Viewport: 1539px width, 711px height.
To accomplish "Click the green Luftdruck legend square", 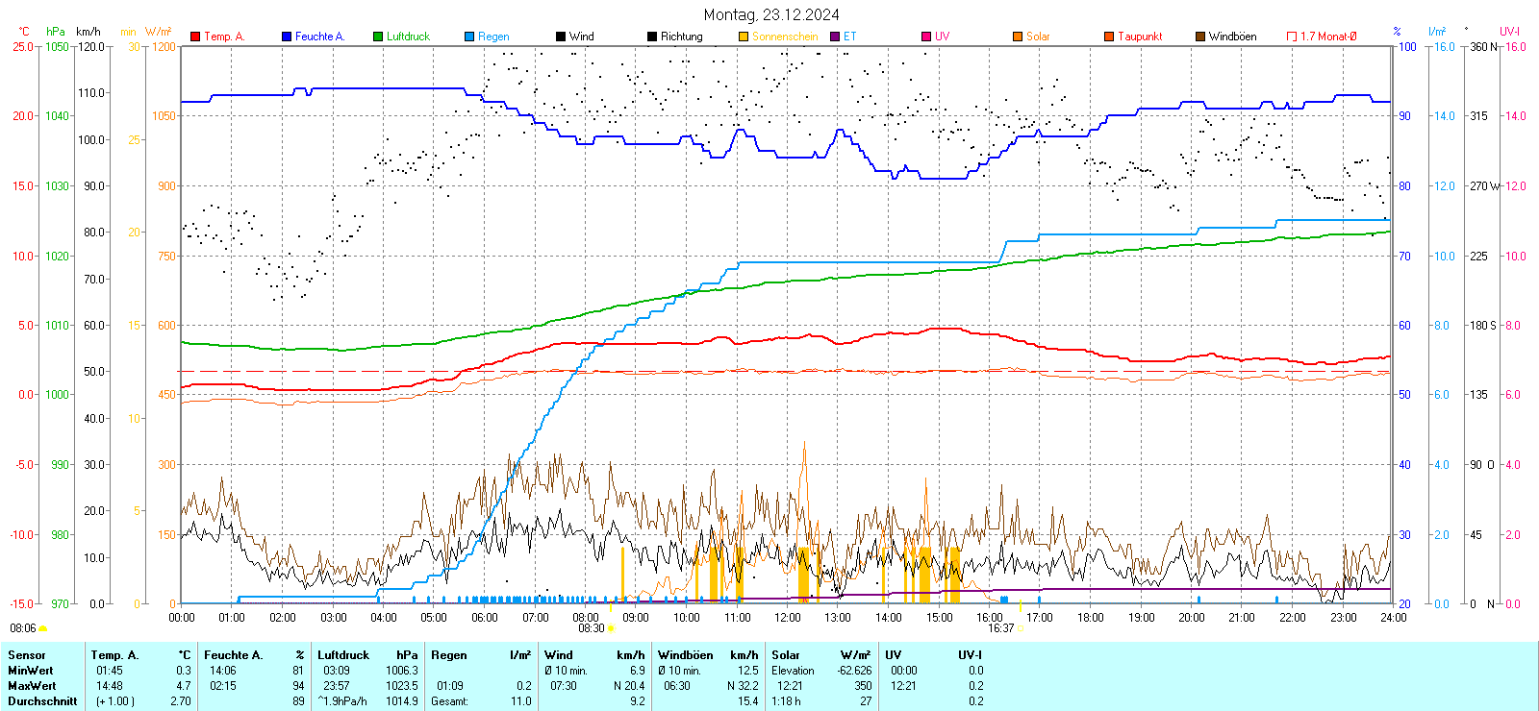I will 378,37.
